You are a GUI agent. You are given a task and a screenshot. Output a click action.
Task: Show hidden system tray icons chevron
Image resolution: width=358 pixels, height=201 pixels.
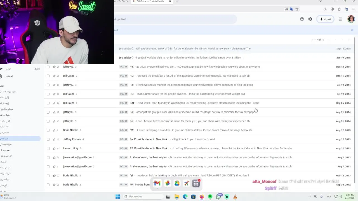[310, 197]
